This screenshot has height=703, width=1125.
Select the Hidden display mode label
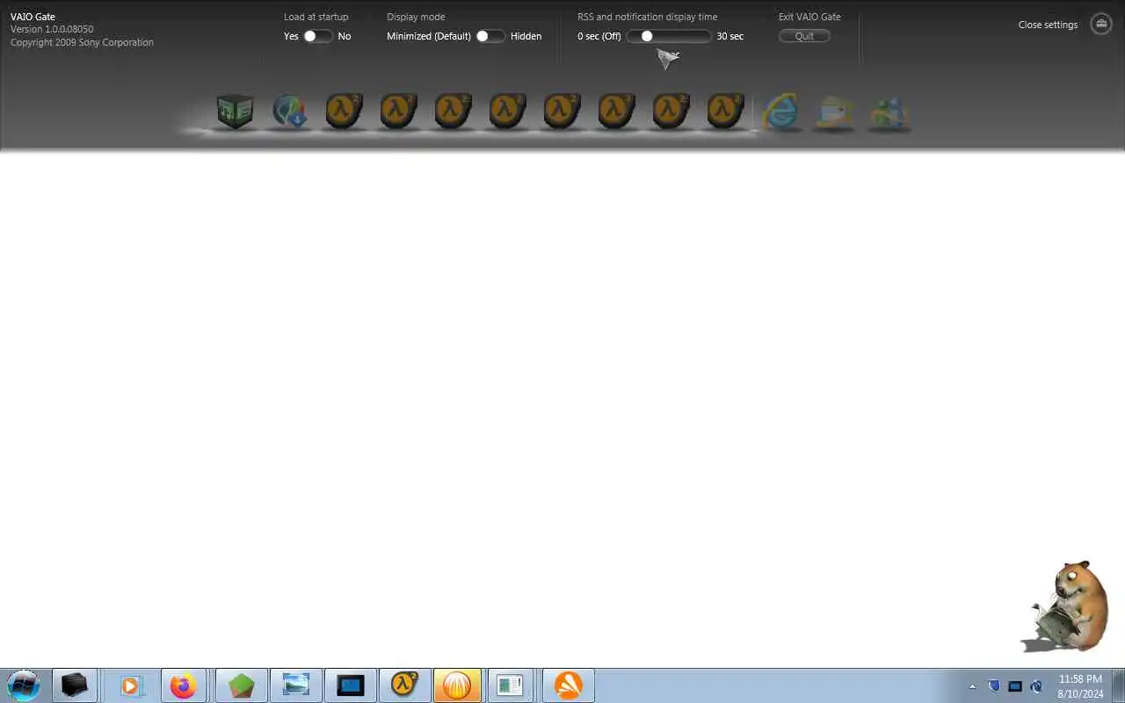526,36
